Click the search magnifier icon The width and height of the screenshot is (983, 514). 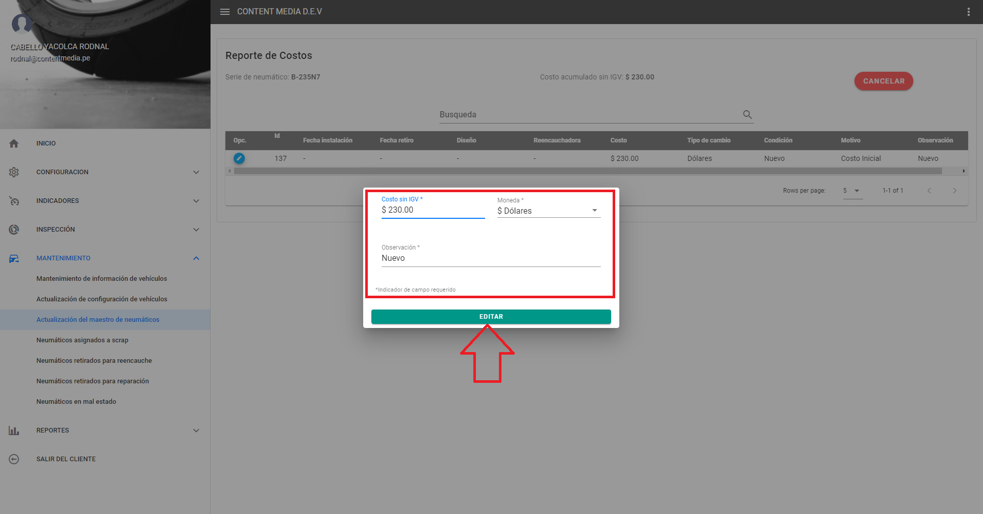[x=747, y=115]
